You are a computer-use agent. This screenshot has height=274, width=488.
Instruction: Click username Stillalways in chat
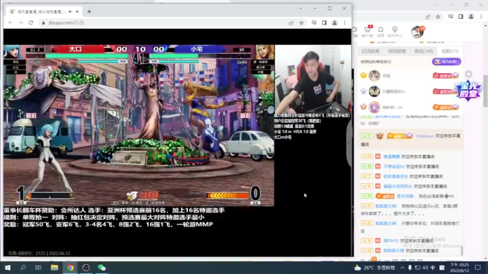click(425, 136)
